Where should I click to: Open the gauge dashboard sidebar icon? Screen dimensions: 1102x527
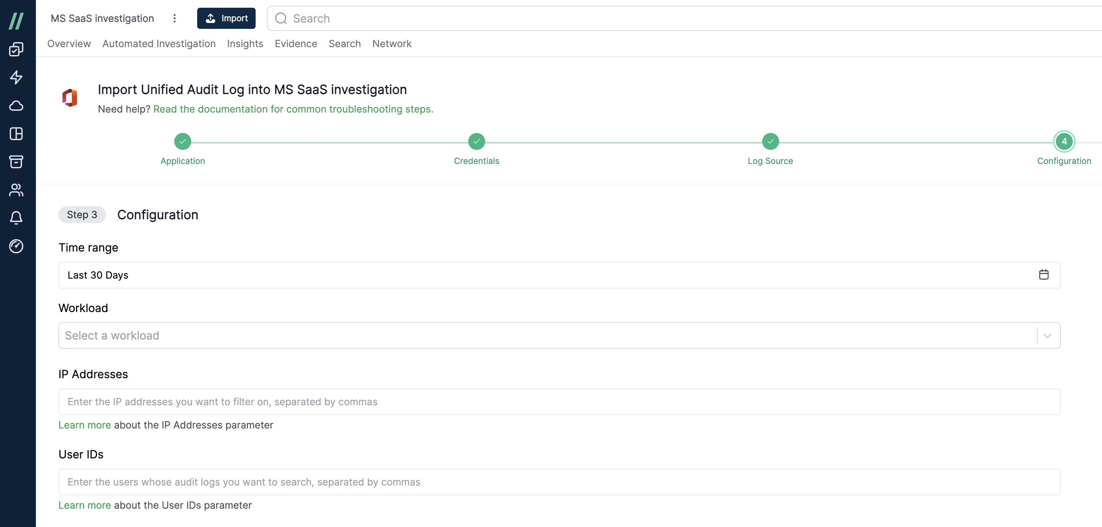click(x=16, y=246)
